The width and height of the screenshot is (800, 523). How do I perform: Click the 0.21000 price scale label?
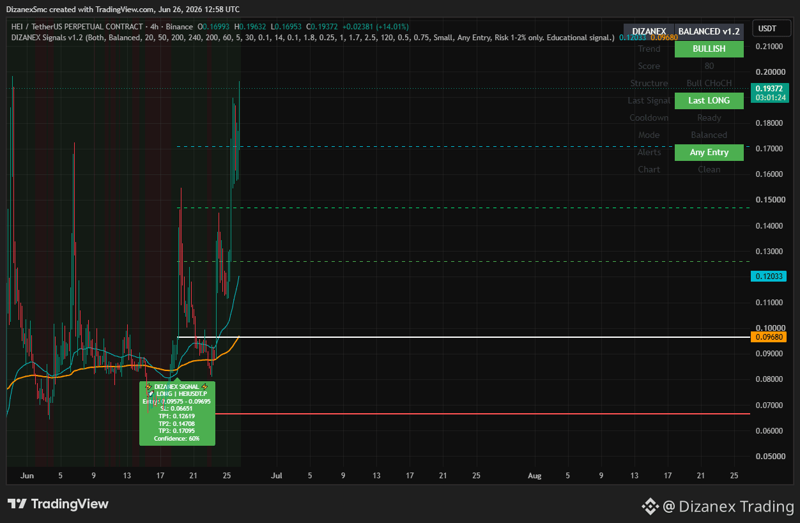coord(768,47)
